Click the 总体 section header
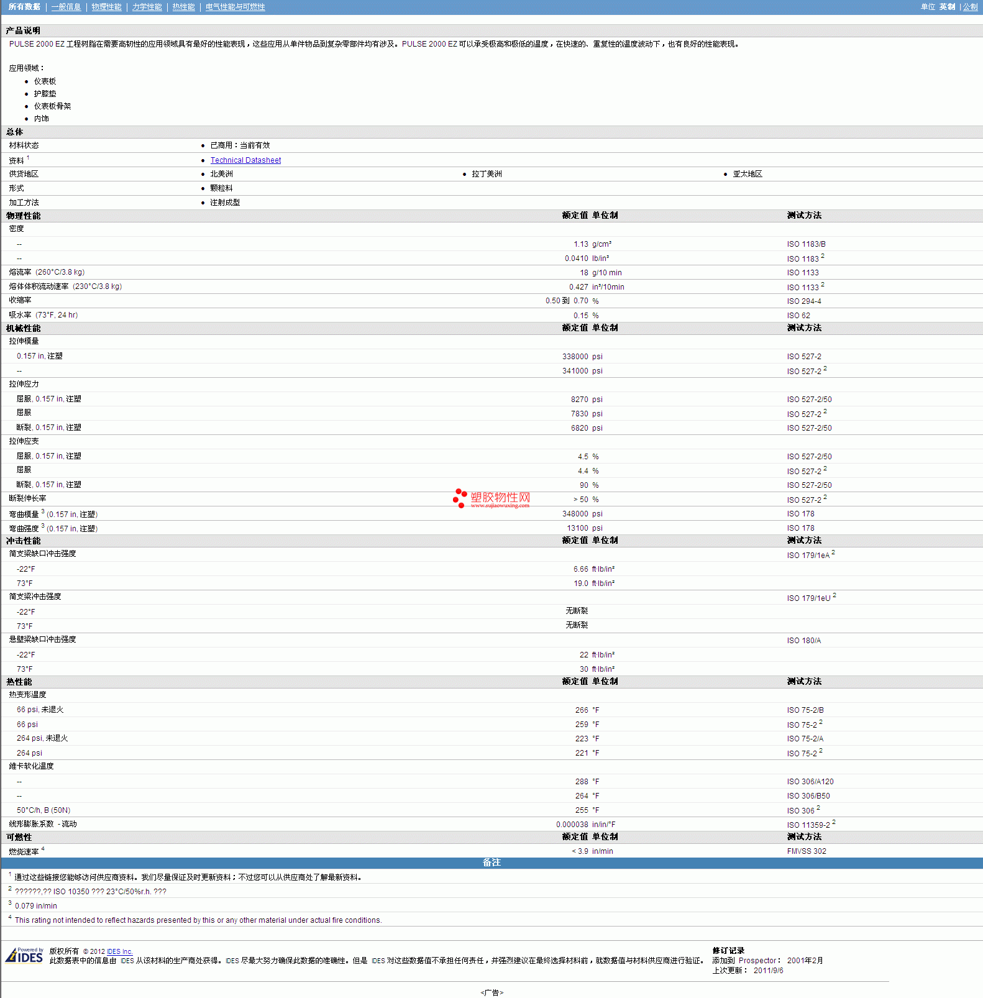This screenshot has width=983, height=998. [14, 132]
